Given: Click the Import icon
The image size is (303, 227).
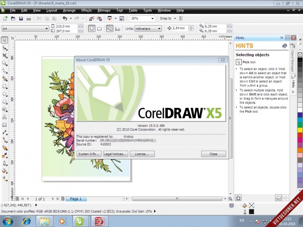Looking at the screenshot, I should click(x=92, y=18).
